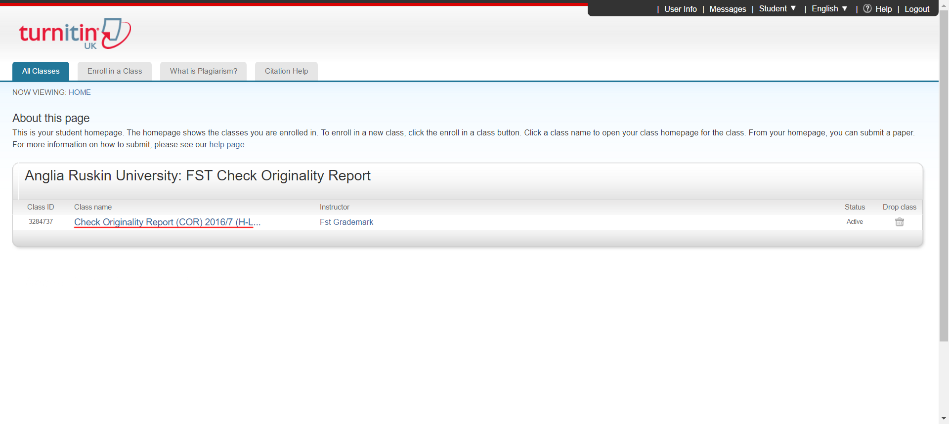Open the Student role dropdown

point(777,9)
